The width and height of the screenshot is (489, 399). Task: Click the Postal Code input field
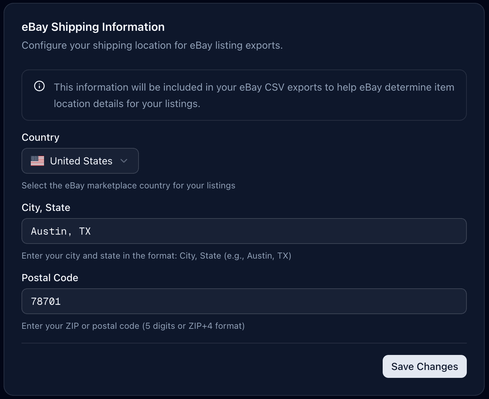point(245,301)
